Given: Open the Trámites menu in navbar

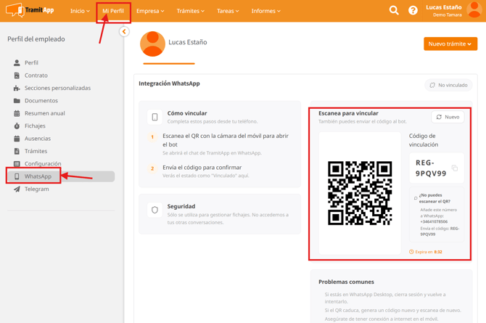Looking at the screenshot, I should pos(190,11).
